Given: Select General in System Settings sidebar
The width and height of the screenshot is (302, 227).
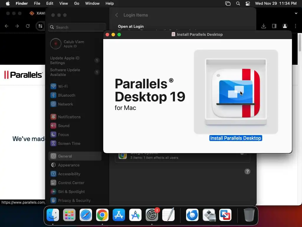Looking at the screenshot, I should (x=75, y=156).
